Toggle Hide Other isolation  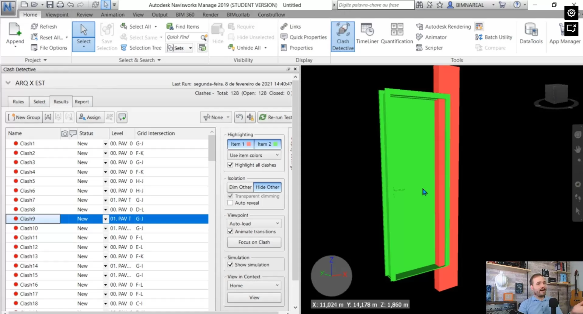click(x=267, y=187)
